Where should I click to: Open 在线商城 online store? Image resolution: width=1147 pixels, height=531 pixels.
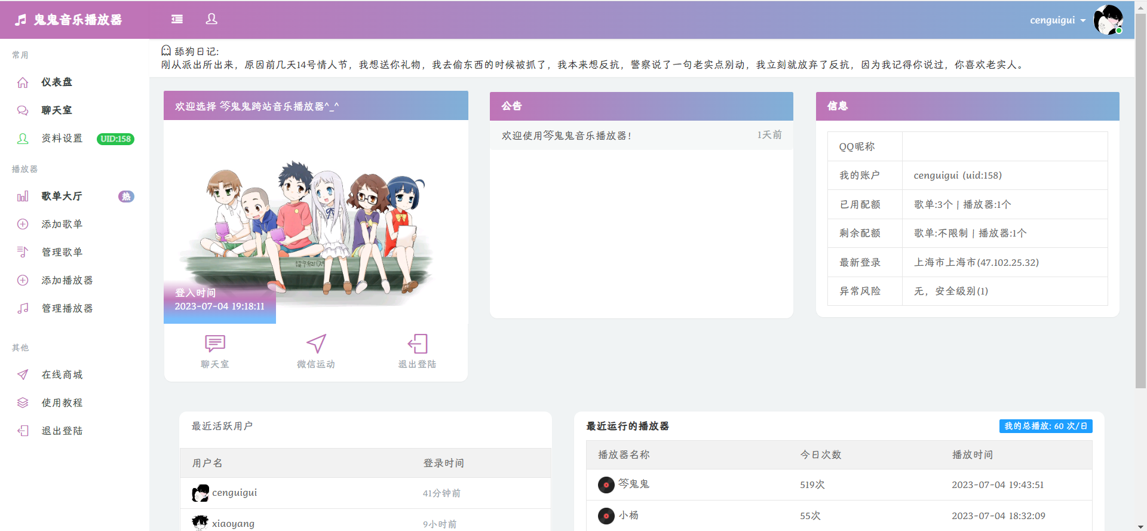62,375
